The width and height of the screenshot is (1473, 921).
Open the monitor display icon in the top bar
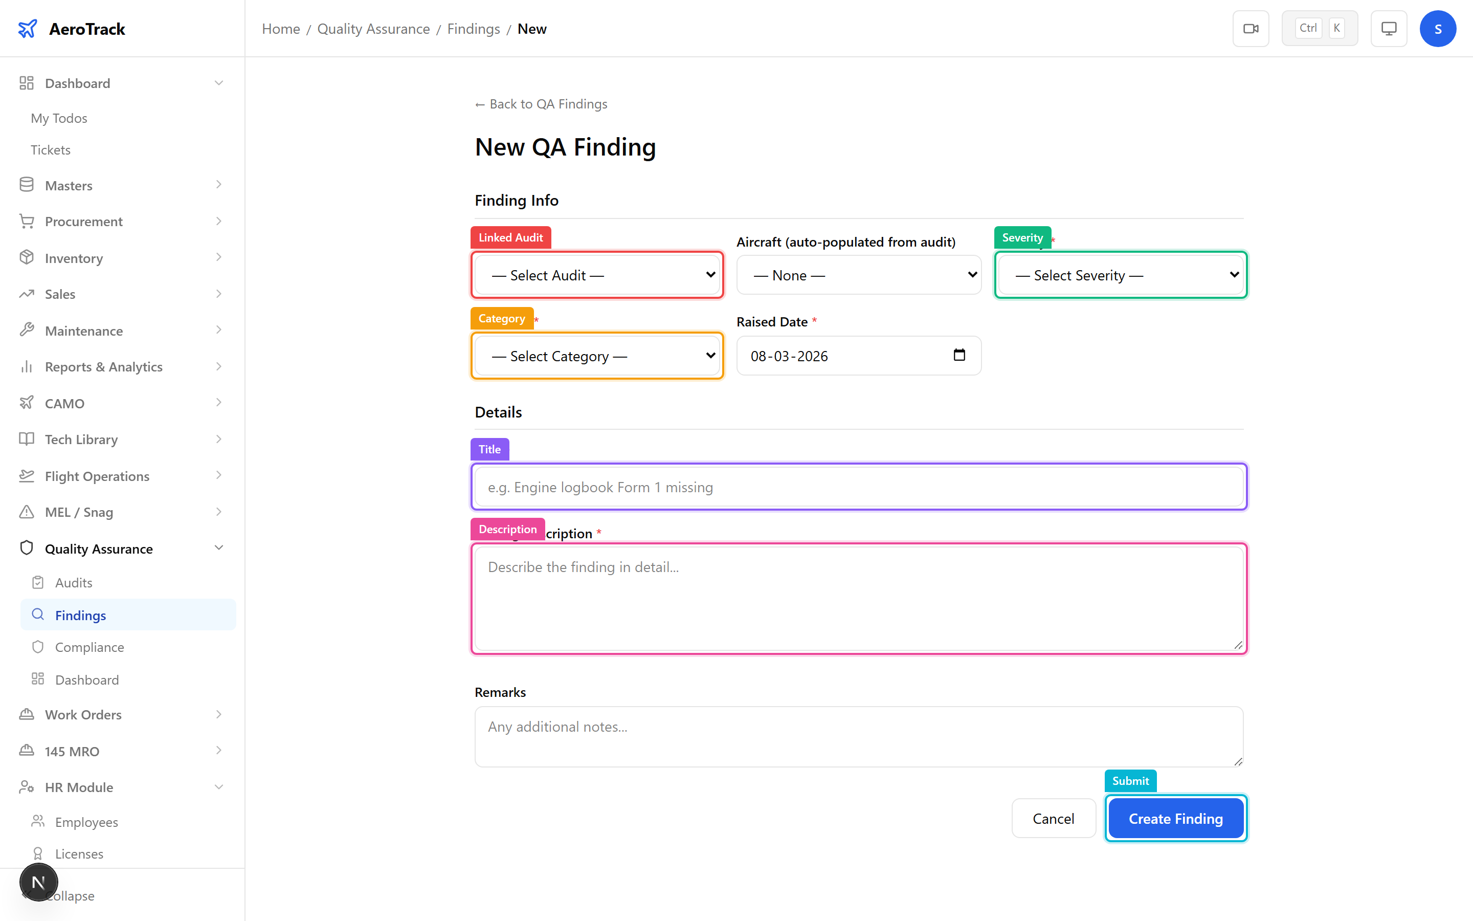pyautogui.click(x=1389, y=28)
